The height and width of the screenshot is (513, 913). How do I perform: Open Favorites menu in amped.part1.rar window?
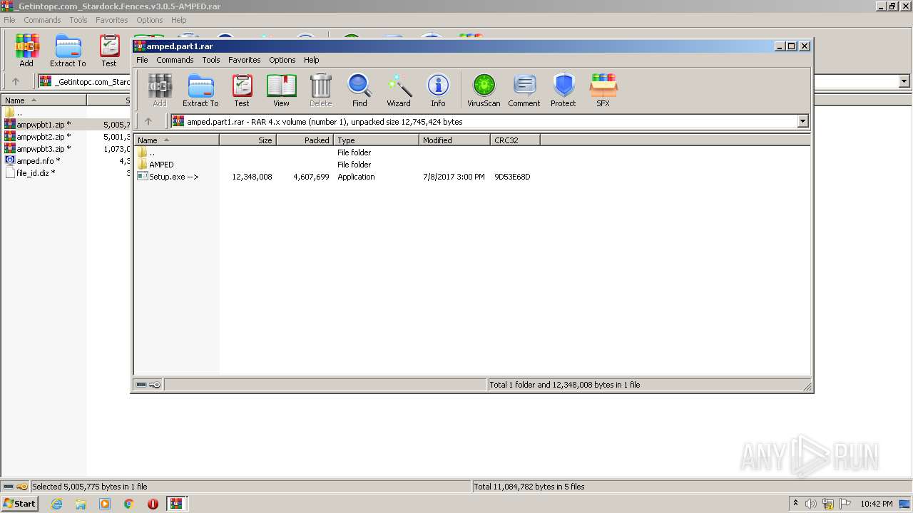click(244, 60)
